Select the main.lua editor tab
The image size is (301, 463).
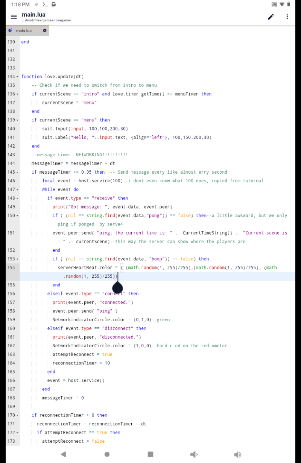point(27,30)
